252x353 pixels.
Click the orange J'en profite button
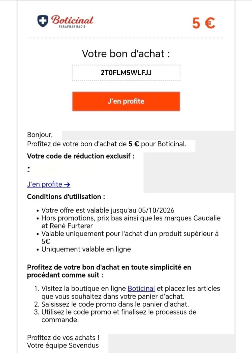click(126, 101)
